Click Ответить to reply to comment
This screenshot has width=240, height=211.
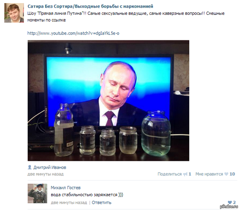[102, 203]
